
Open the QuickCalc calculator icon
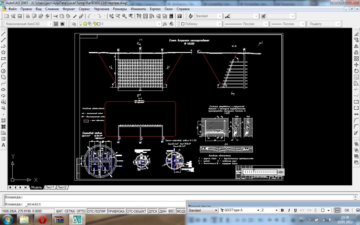(171, 16)
